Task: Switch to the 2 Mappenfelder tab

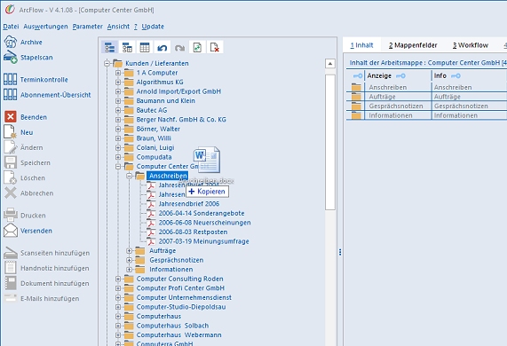Action: pos(413,45)
